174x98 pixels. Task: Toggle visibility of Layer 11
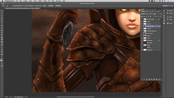point(142,38)
